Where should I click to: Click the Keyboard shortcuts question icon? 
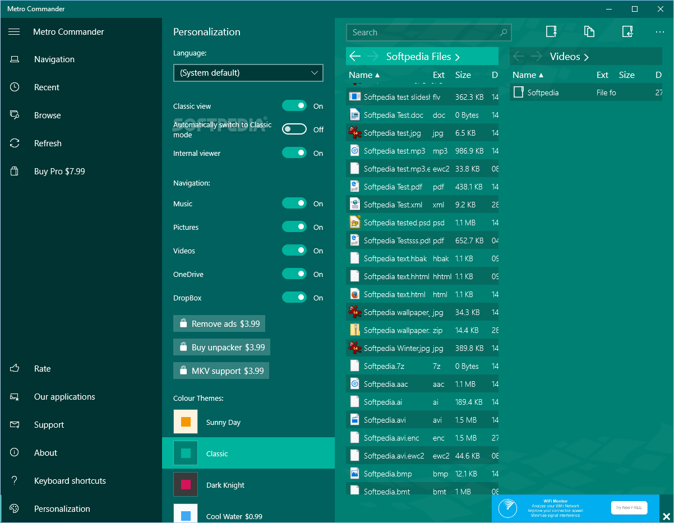click(x=15, y=481)
